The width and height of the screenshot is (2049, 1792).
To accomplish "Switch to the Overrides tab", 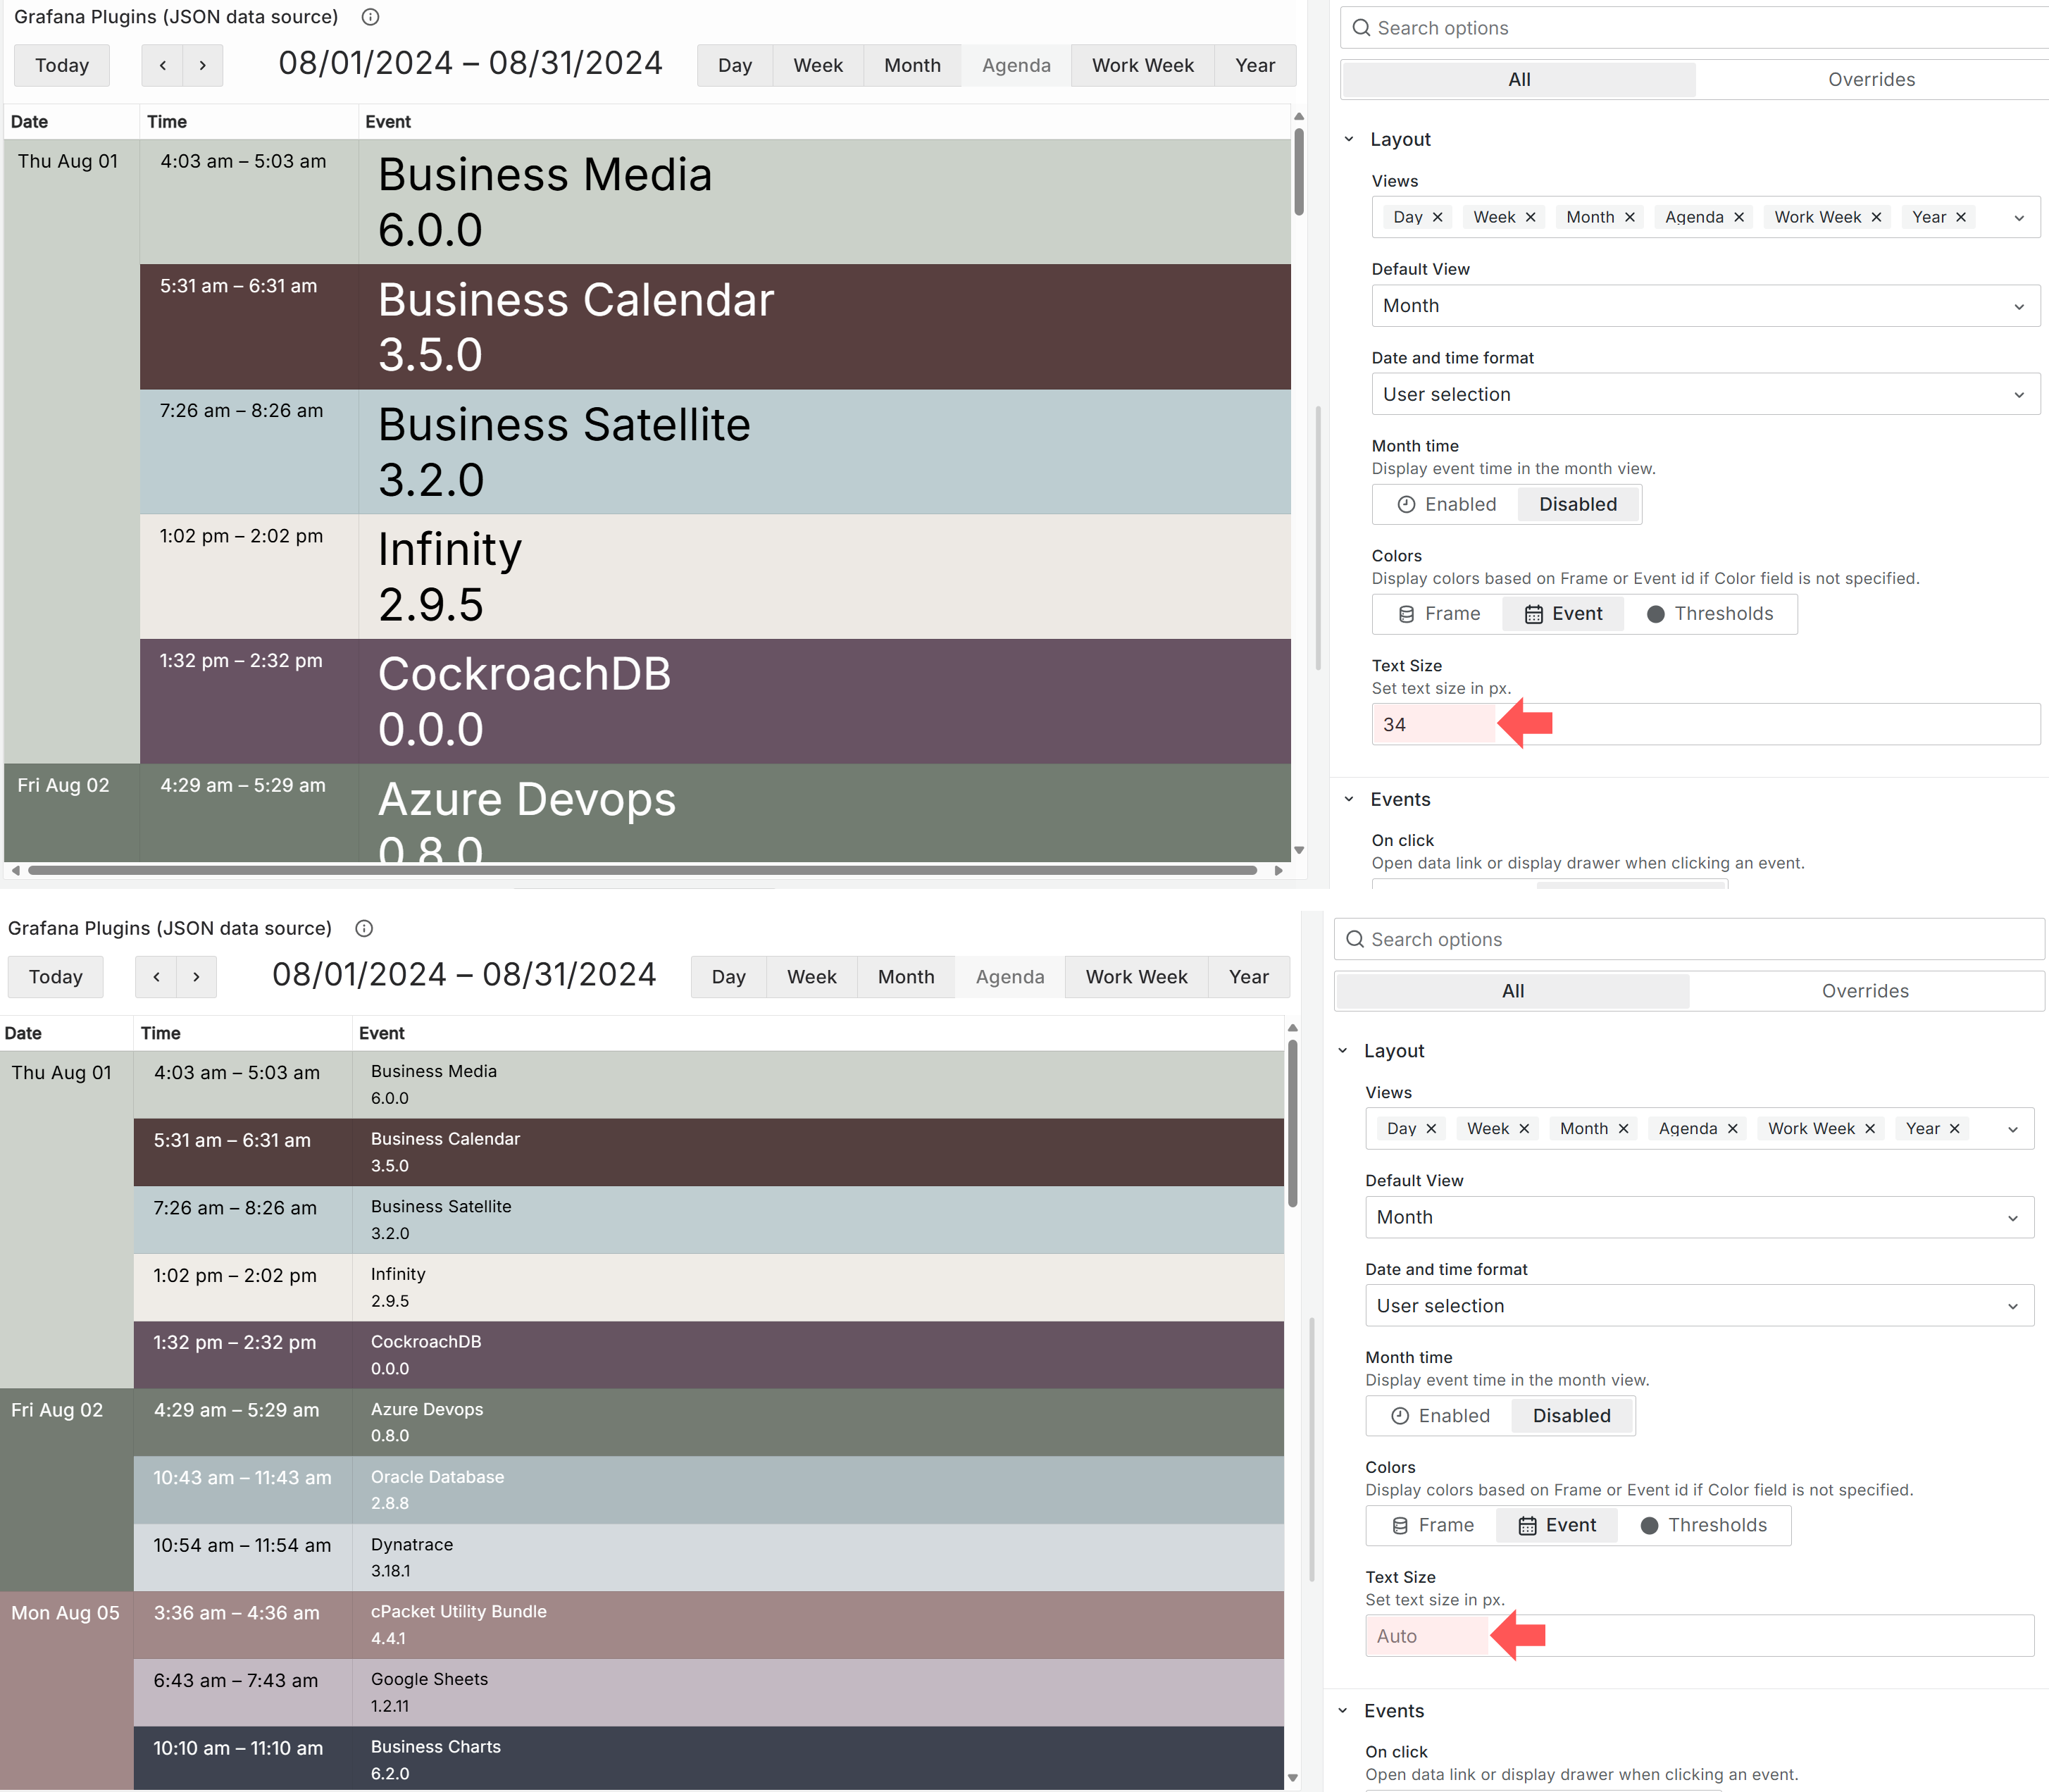I will tap(1871, 79).
